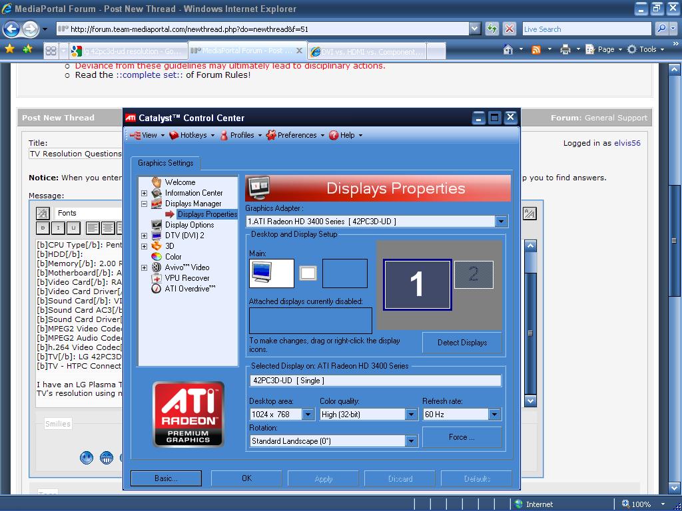Click the VPU Recover icon in tree
This screenshot has width=682, height=511.
click(157, 278)
